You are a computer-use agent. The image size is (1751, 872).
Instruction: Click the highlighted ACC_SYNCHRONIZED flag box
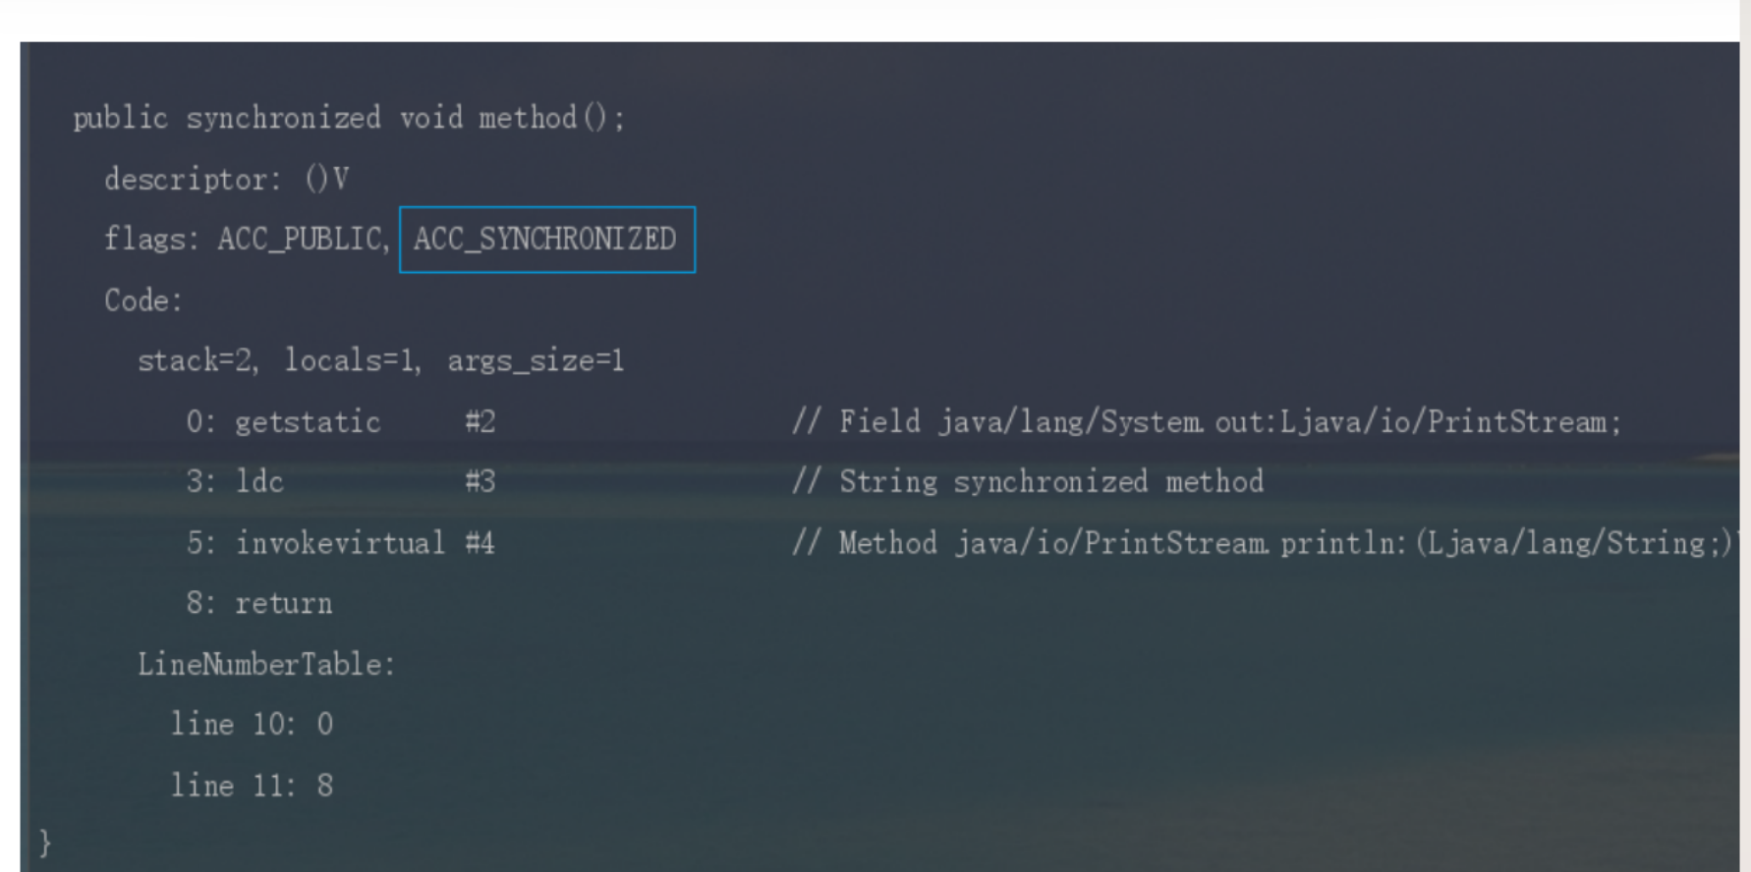click(x=546, y=240)
